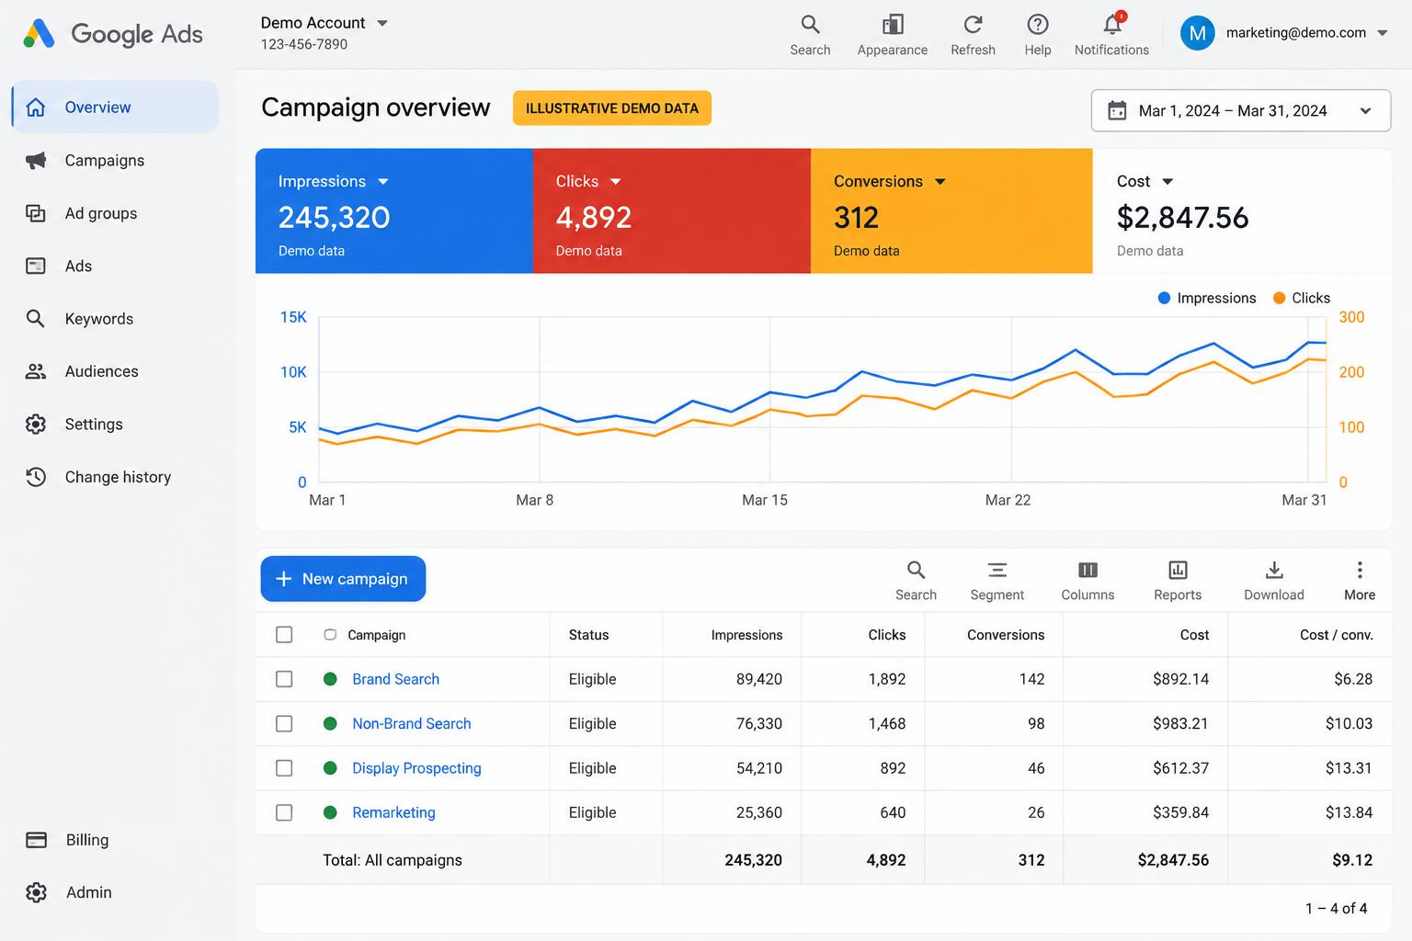Navigate to Keywords in the sidebar
The image size is (1412, 941).
pos(115,319)
